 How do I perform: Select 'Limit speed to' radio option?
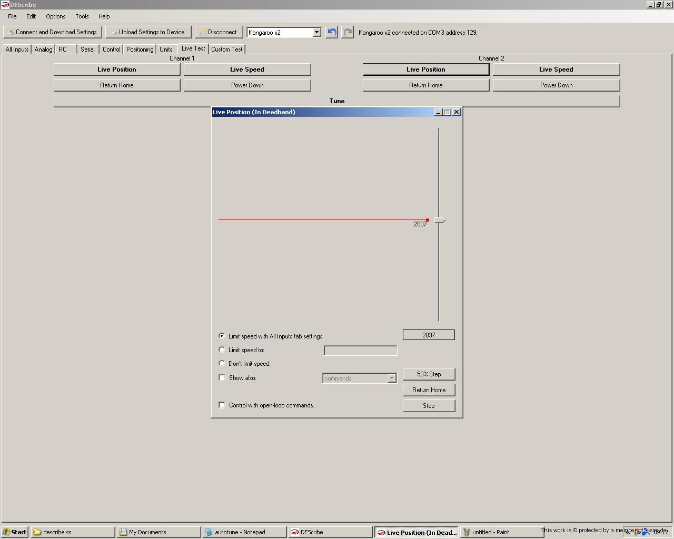click(x=222, y=350)
